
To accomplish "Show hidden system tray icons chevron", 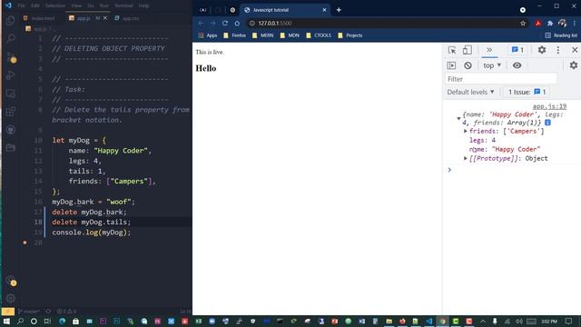I will click(483, 321).
